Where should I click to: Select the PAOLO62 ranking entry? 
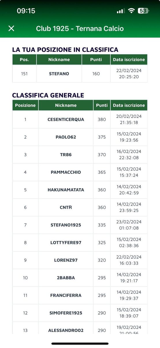click(x=80, y=137)
